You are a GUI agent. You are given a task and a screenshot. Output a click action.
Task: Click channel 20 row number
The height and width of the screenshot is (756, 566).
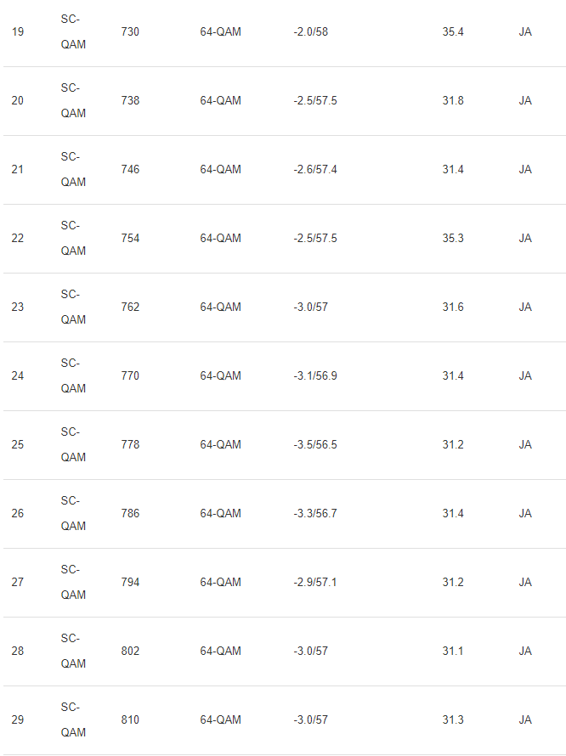pyautogui.click(x=17, y=101)
